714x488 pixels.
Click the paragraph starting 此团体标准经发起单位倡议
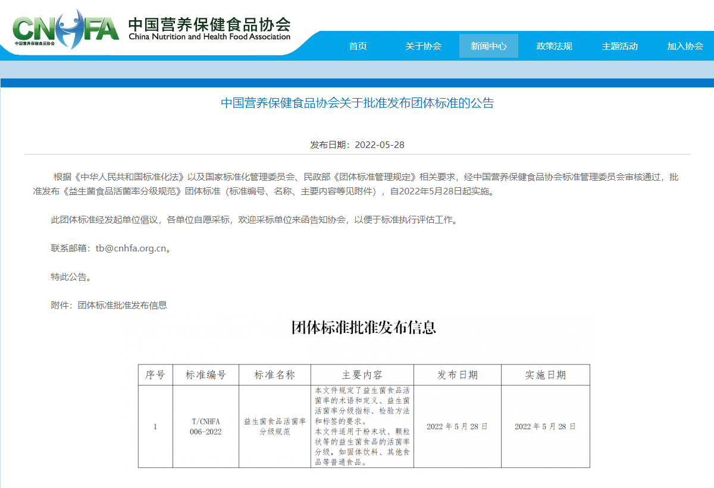(x=254, y=220)
